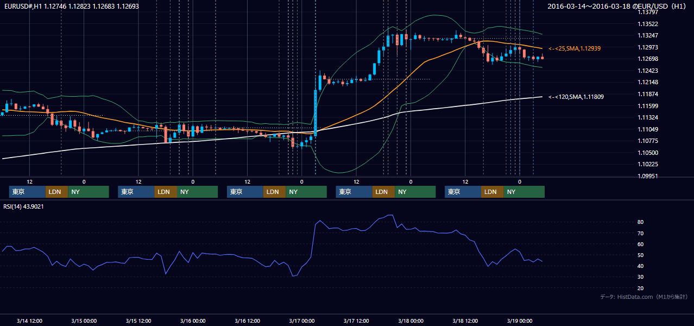Viewport: 694px width, 326px height.
Task: Click the LDN session box above 3/17 12:00
Action: [x=383, y=192]
